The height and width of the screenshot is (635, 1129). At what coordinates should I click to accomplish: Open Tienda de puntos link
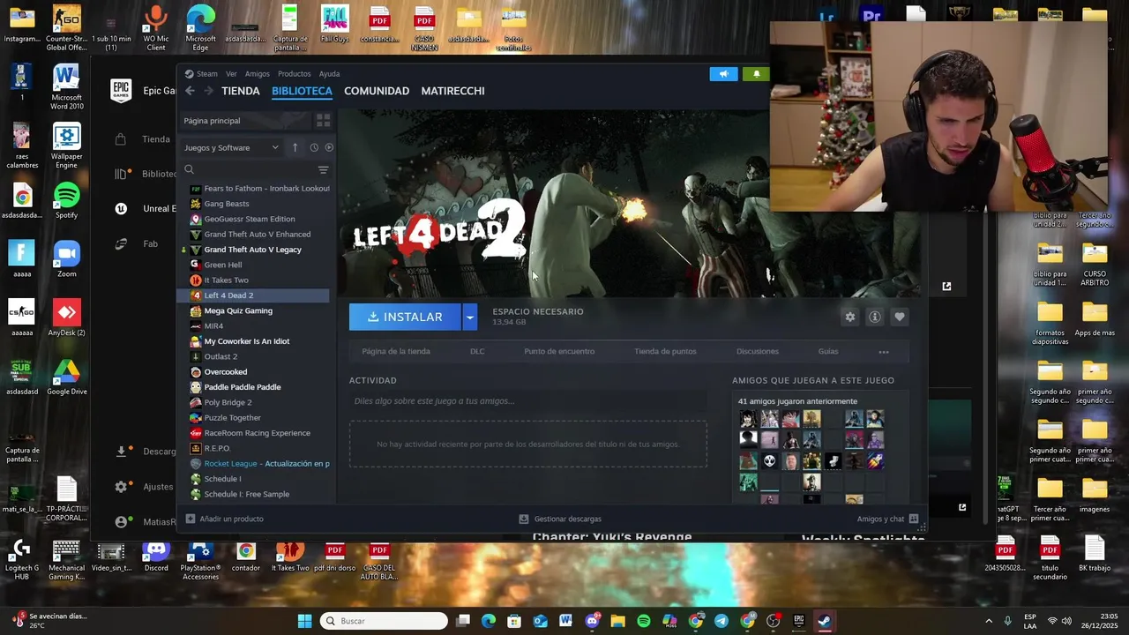coord(665,351)
